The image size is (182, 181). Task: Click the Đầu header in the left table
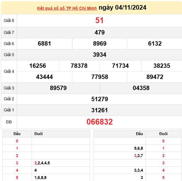17,134
